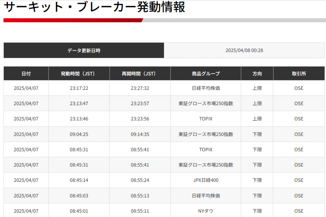
Task: Click the date in the 23:13:46 row
Action: tap(26, 119)
